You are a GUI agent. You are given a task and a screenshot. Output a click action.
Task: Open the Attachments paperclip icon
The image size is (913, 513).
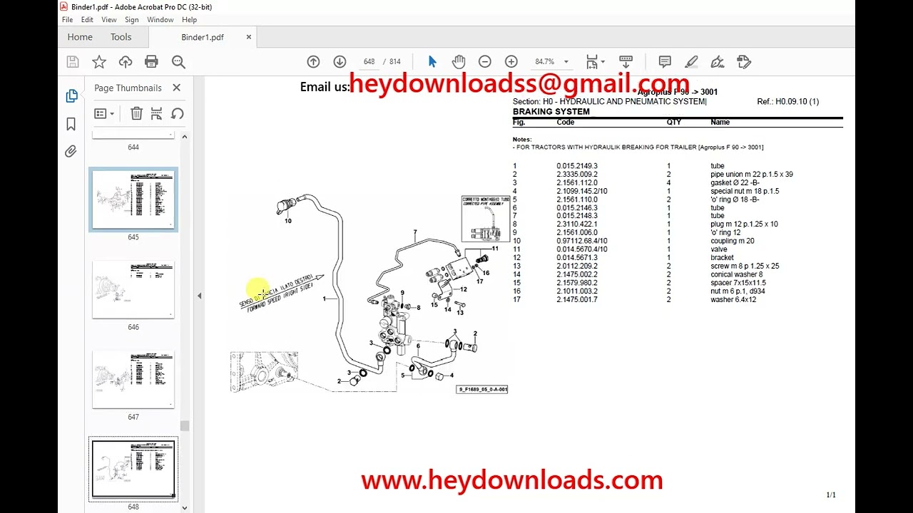pyautogui.click(x=71, y=151)
